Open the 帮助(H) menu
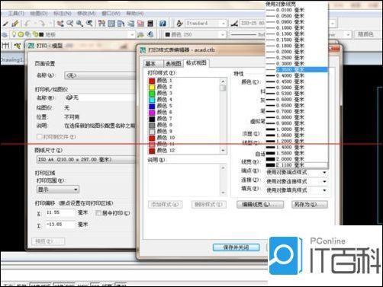Image resolution: width=383 pixels, height=287 pixels. [135, 13]
